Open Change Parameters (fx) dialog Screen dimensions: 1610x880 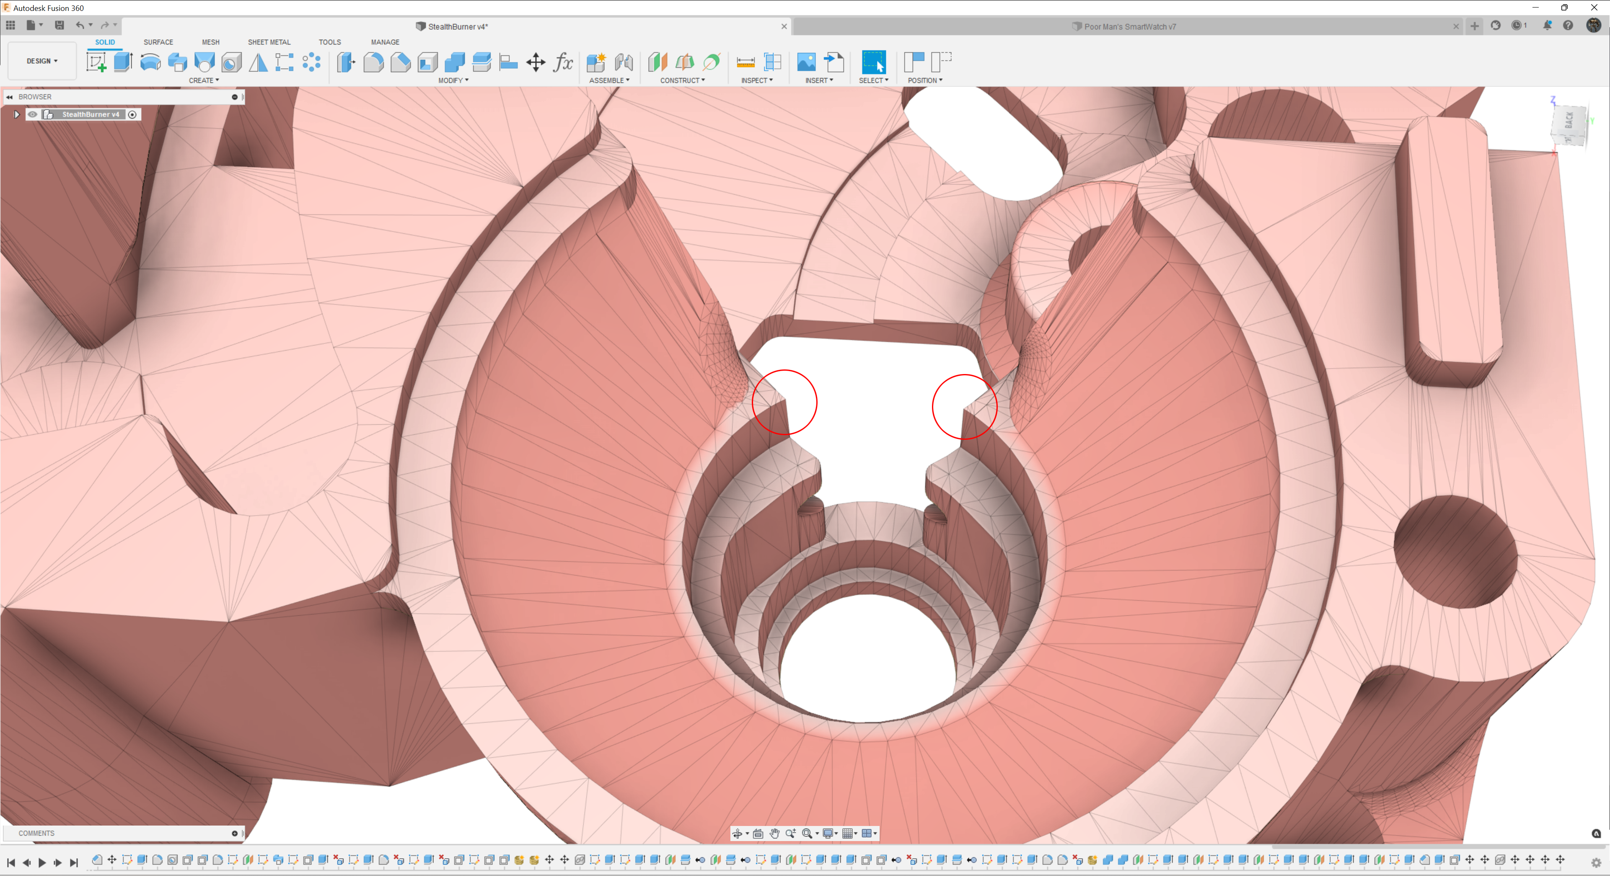563,62
